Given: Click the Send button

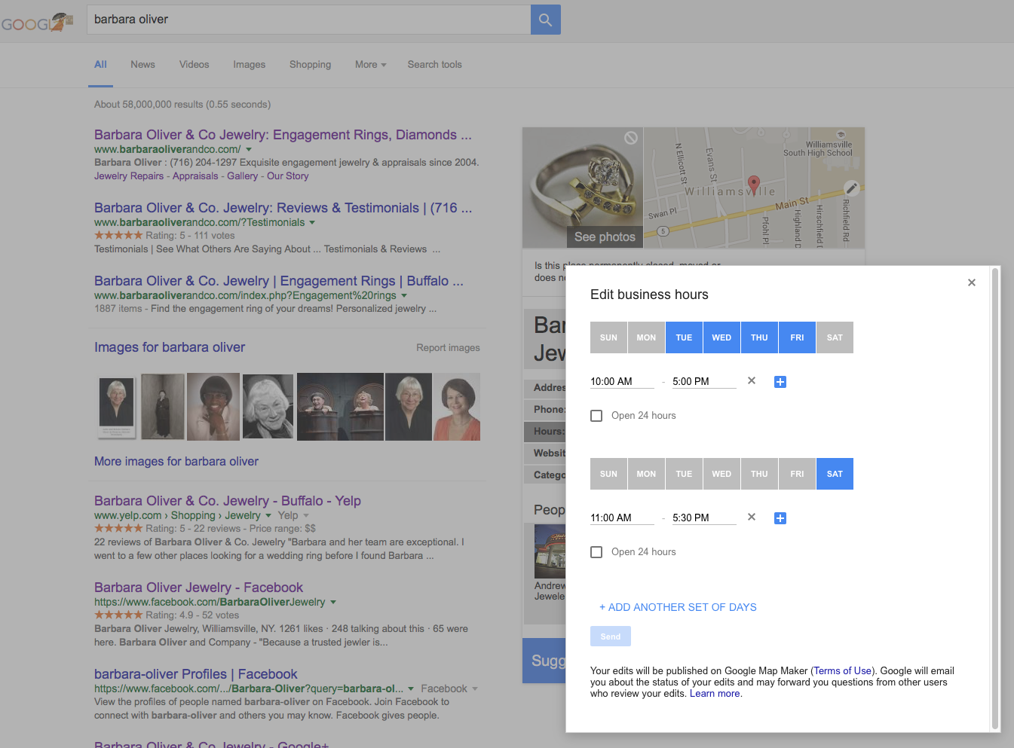Looking at the screenshot, I should click(611, 637).
